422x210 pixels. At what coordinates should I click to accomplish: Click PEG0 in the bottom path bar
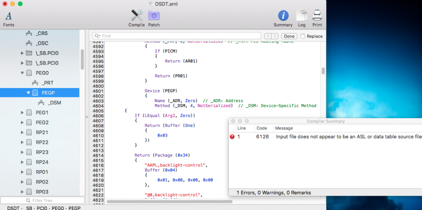(58, 208)
